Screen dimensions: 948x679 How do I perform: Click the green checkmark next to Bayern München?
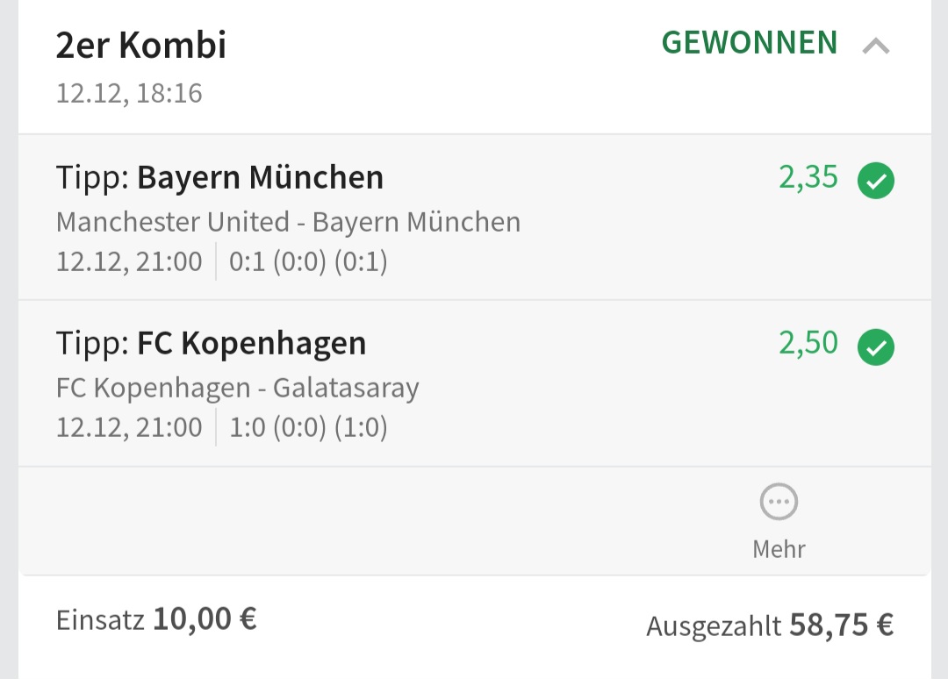click(875, 182)
